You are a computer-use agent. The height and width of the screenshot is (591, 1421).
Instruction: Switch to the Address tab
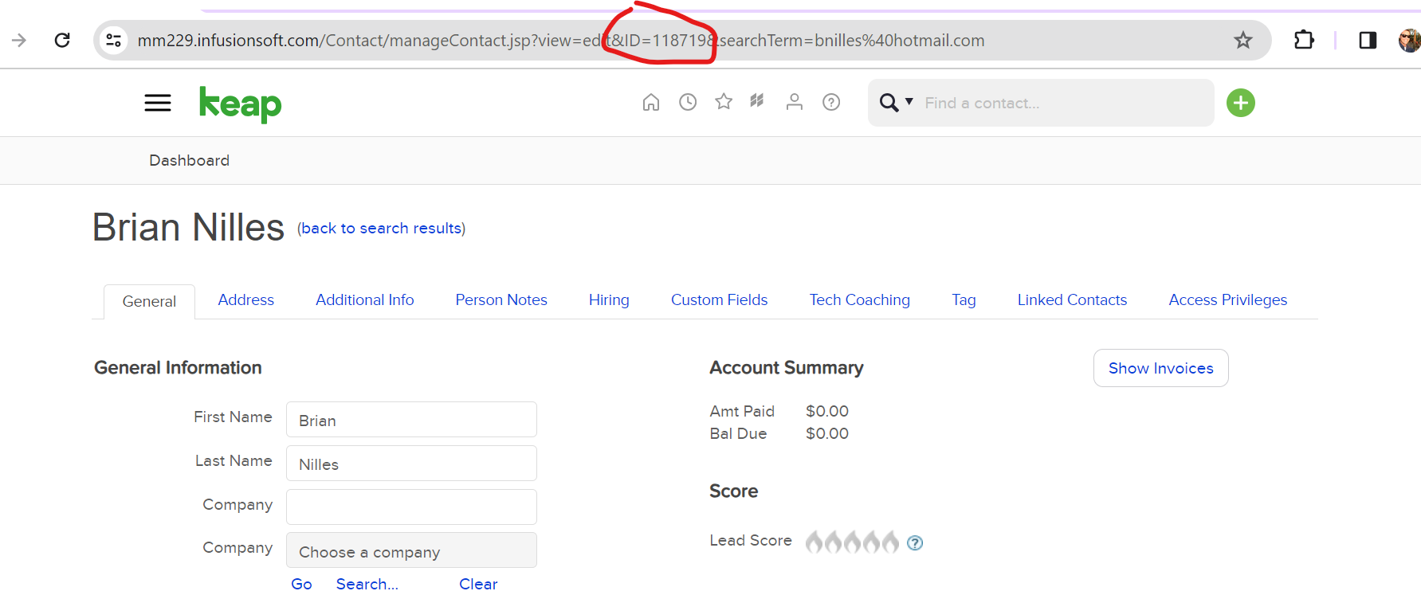coord(245,300)
